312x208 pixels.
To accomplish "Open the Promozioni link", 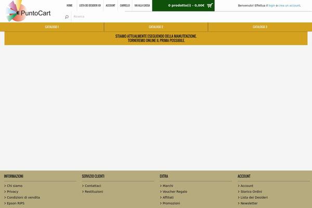I will (171, 203).
